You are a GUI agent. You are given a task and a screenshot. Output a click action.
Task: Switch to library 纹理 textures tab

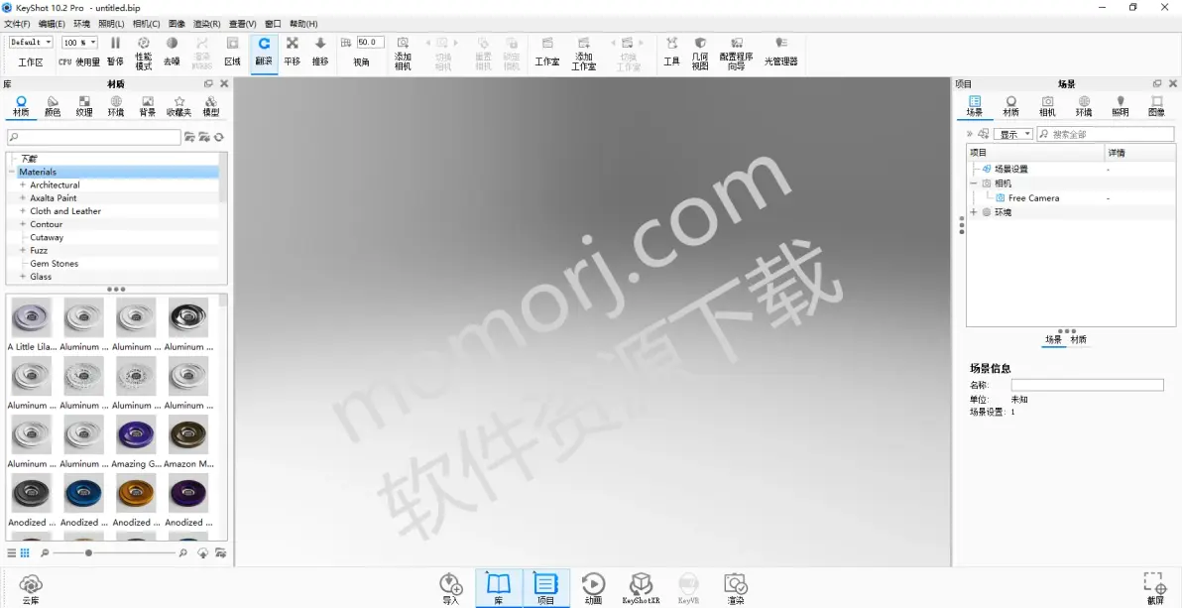[x=84, y=106]
